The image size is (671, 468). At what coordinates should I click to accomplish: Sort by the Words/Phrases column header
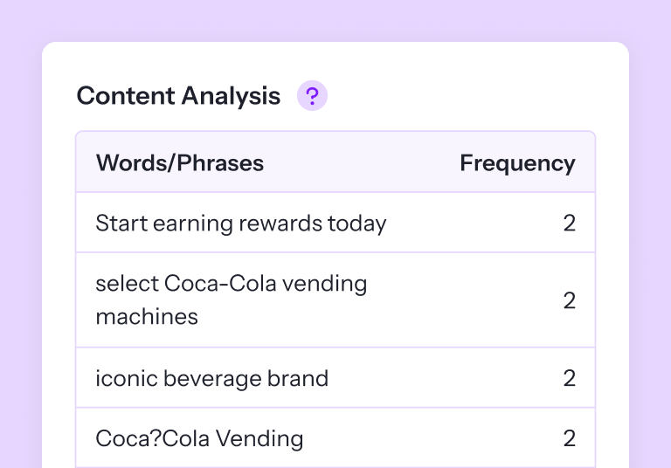pyautogui.click(x=179, y=163)
